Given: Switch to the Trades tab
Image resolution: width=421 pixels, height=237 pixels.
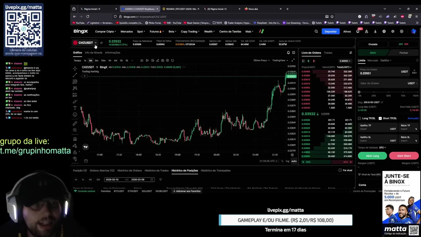Looking at the screenshot, I should point(328,53).
